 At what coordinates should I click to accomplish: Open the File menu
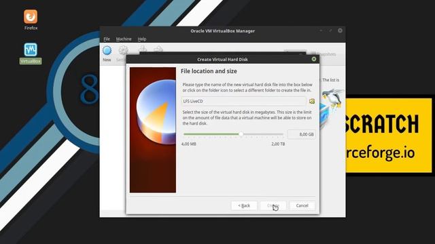coord(107,39)
